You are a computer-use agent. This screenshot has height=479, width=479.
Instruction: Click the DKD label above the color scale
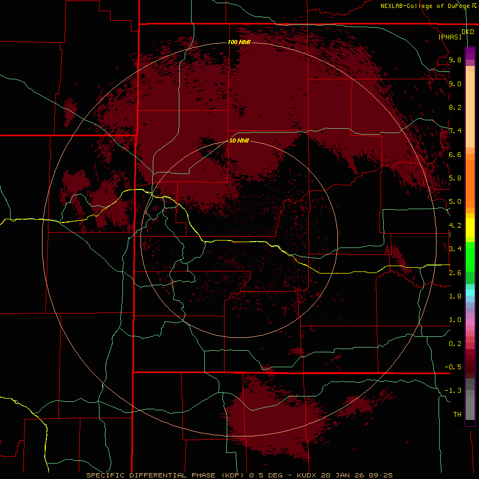(x=468, y=32)
